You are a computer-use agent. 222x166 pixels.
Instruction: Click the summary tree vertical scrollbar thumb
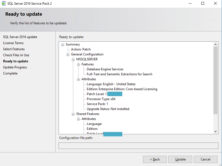pos(215,80)
